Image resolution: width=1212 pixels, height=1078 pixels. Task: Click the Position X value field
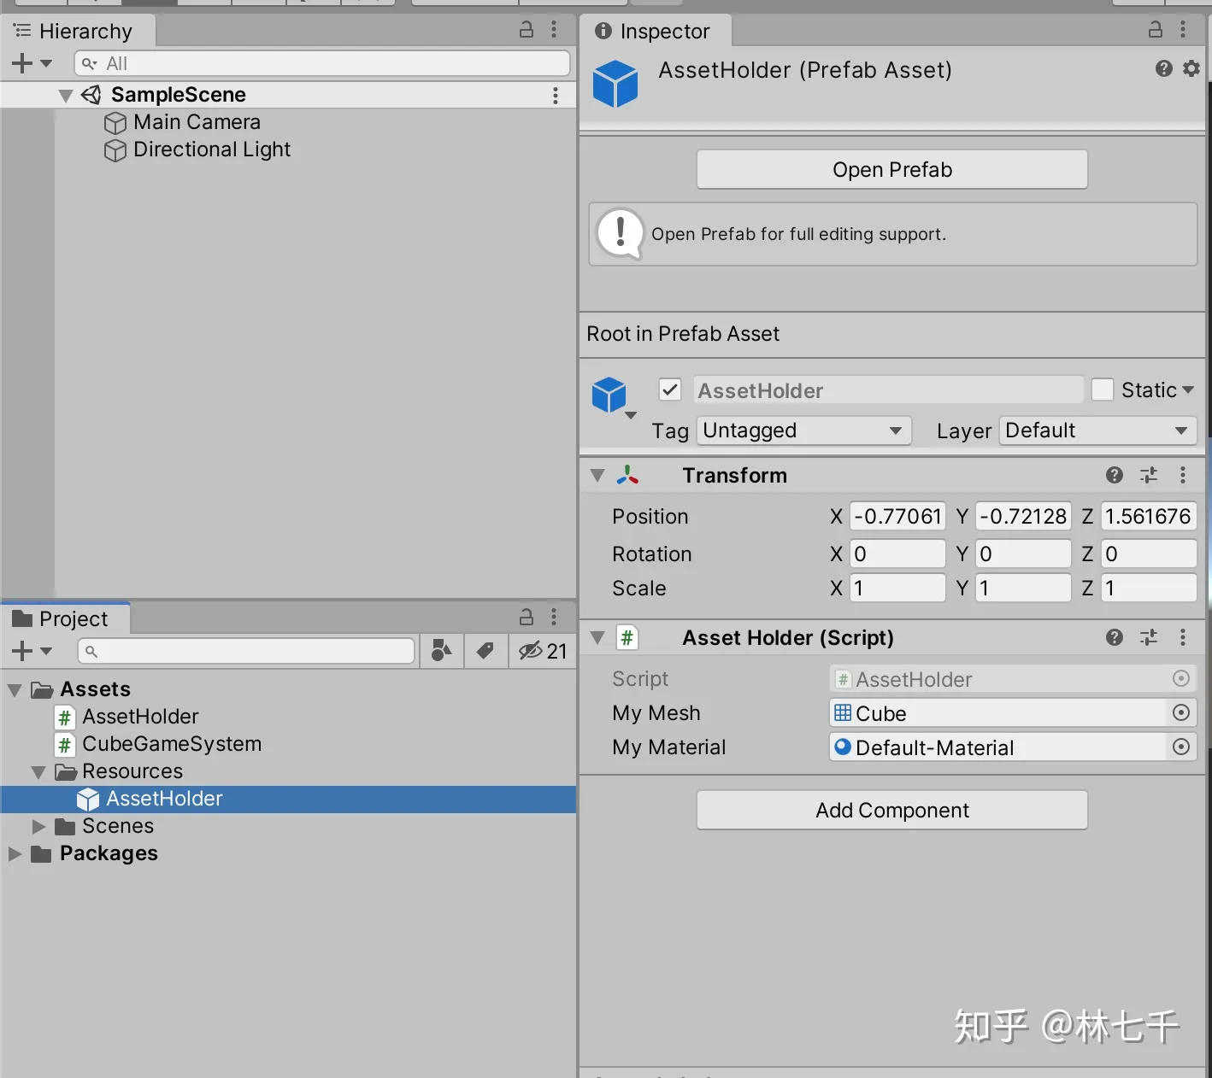click(897, 516)
